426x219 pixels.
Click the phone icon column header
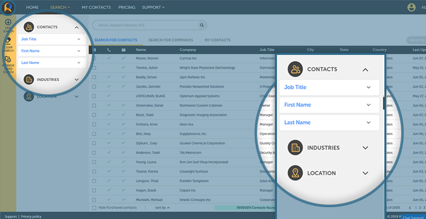(109, 50)
